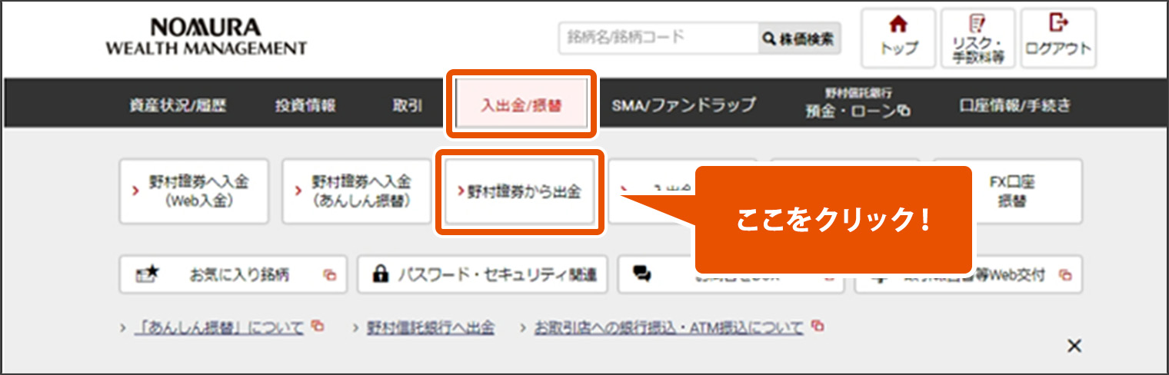This screenshot has width=1169, height=375.
Task: Open お取引店への銀行振込・ATM振込について link
Action: (x=668, y=327)
